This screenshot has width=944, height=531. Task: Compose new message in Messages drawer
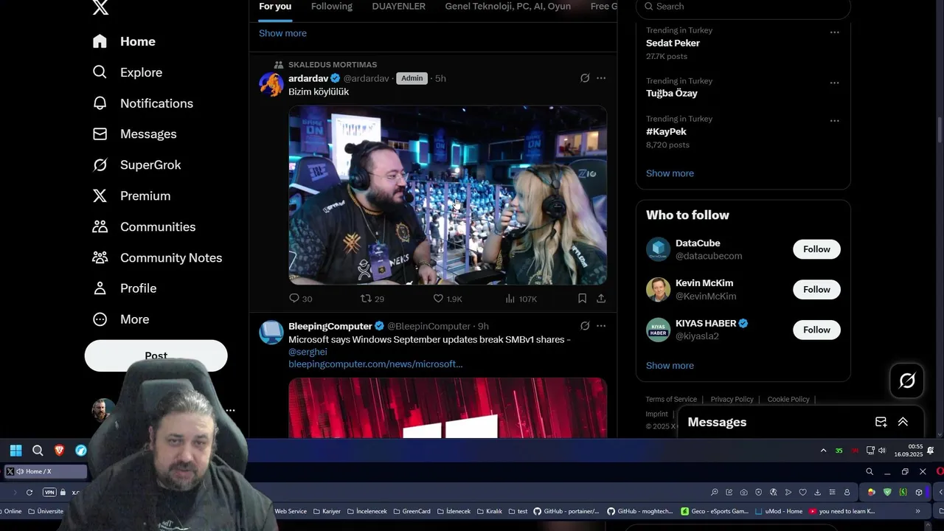tap(881, 422)
